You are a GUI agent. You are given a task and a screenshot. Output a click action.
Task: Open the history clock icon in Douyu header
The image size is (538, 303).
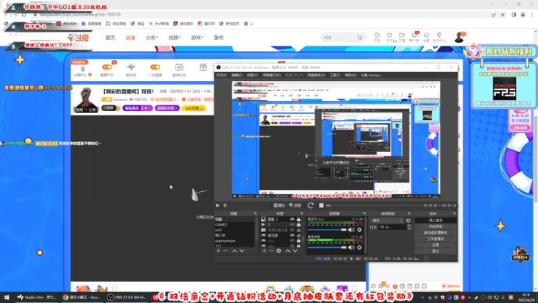[377, 36]
